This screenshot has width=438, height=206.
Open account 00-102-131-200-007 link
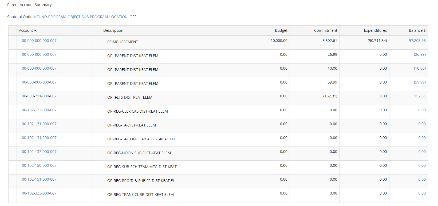pyautogui.click(x=39, y=138)
